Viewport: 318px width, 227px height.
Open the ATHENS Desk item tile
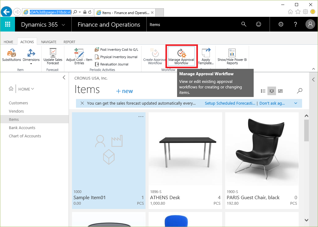pyautogui.click(x=185, y=161)
